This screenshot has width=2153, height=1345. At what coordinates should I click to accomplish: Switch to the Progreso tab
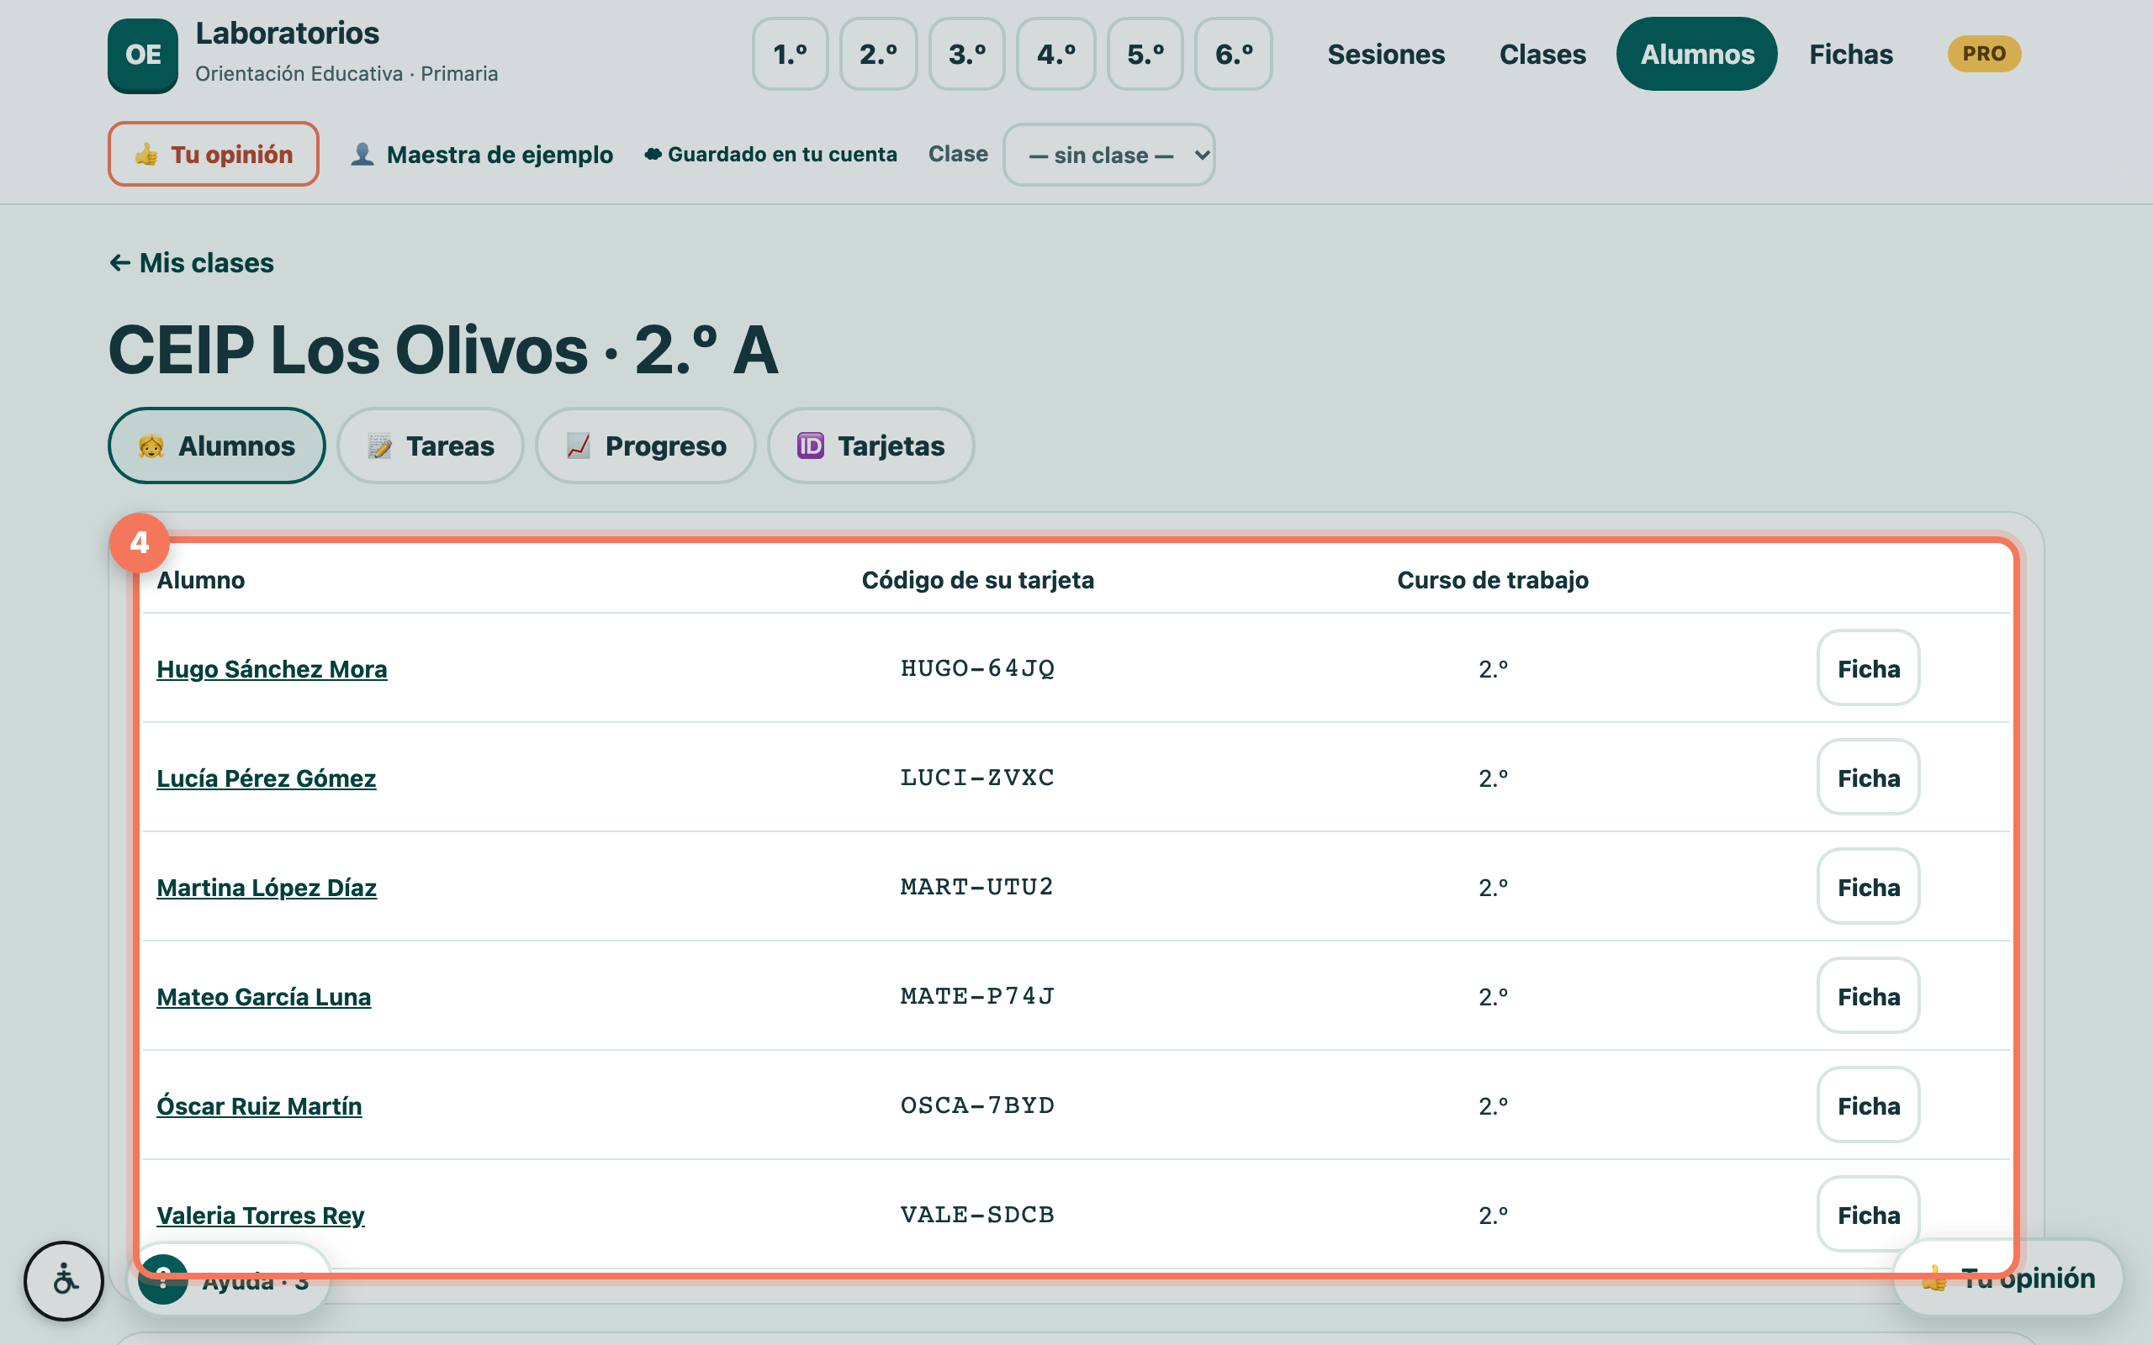coord(646,446)
